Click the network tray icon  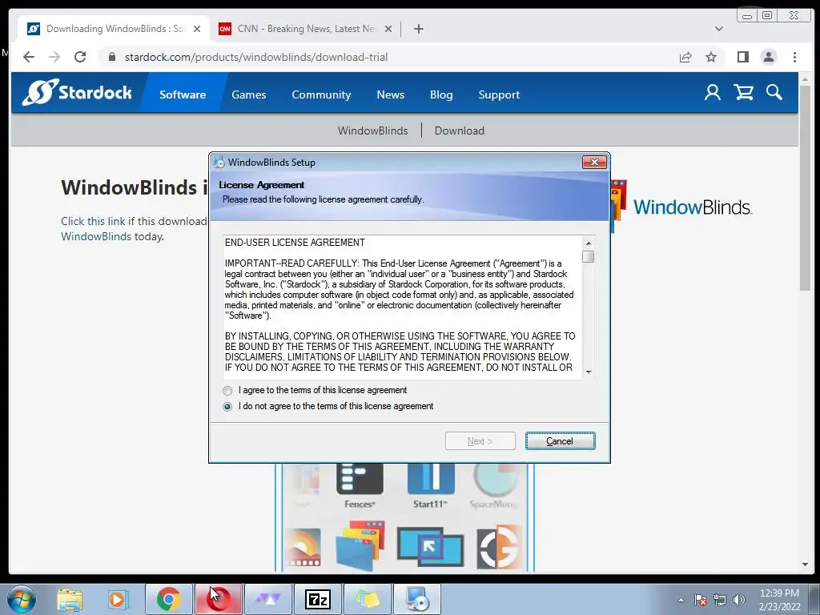[720, 600]
